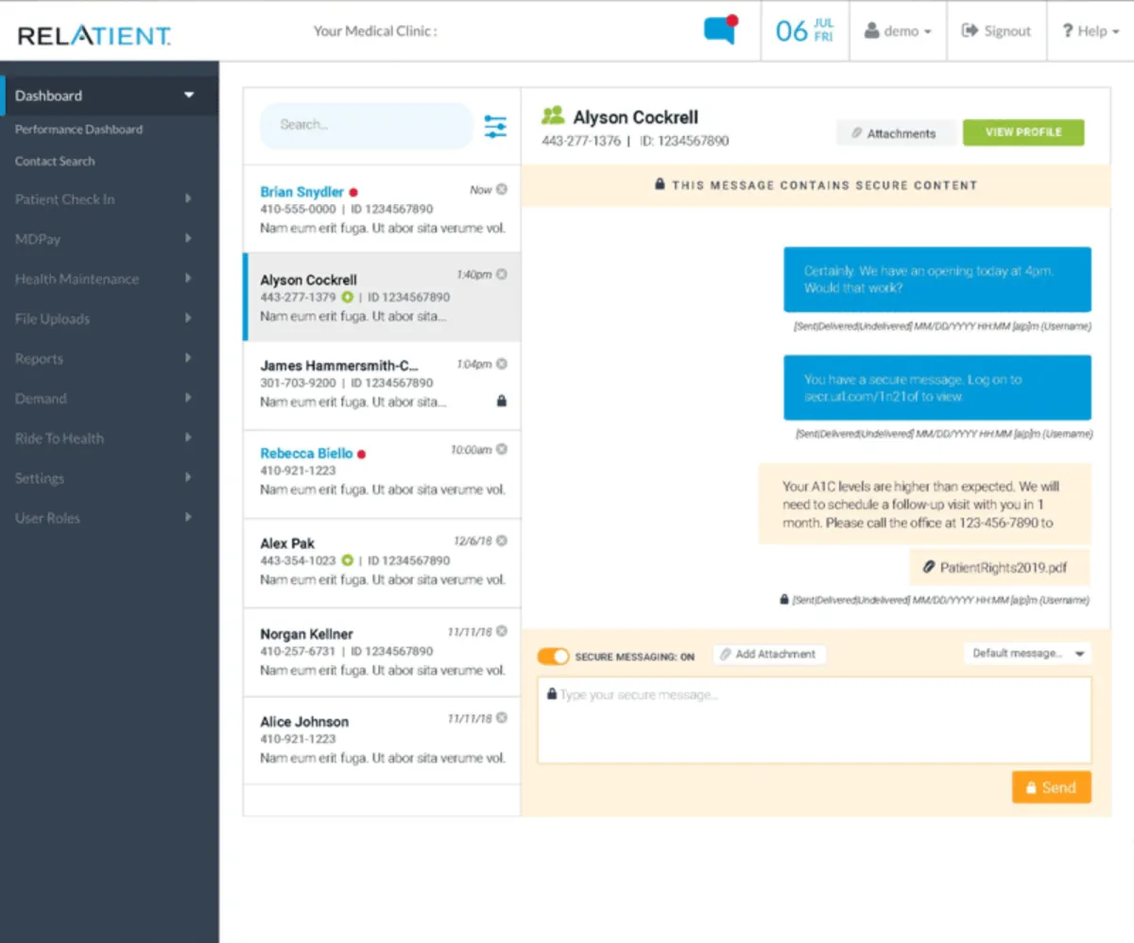Click the 'You have a secure message' bubble

937,387
